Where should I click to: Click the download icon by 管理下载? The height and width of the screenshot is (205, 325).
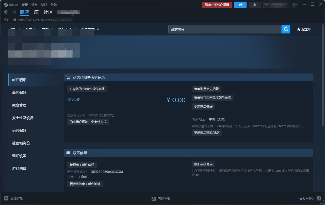click(154, 198)
